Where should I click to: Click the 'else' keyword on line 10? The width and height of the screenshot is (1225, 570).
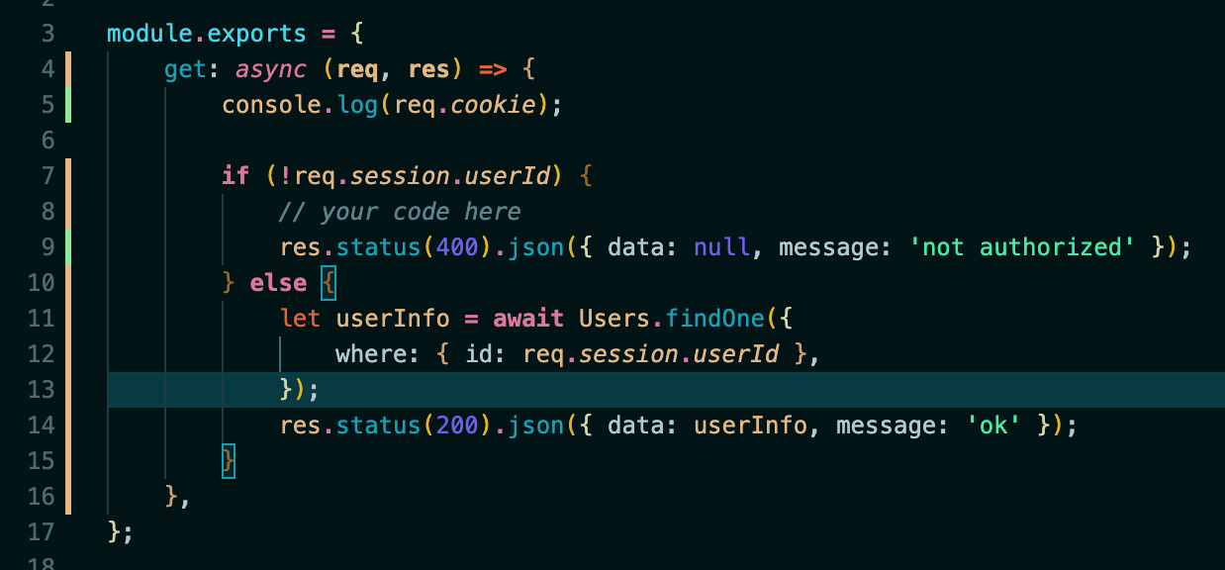(x=278, y=283)
